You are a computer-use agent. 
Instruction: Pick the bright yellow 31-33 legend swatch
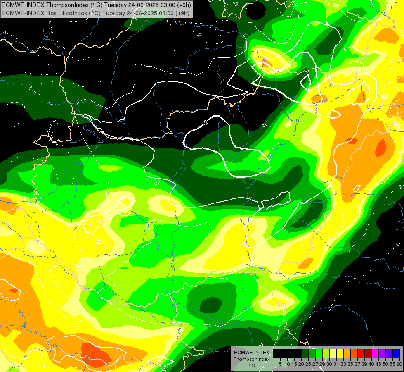pyautogui.click(x=340, y=353)
